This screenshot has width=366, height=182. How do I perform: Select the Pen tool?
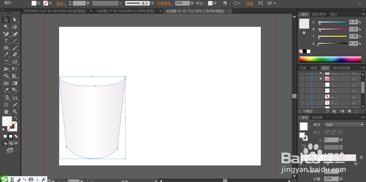click(6, 34)
